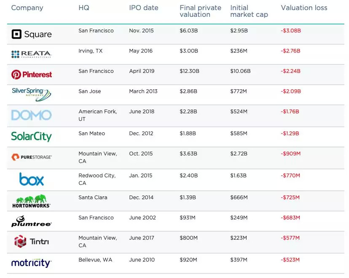Click the Box logo
Screen dimensions: 349x278
coord(32,179)
